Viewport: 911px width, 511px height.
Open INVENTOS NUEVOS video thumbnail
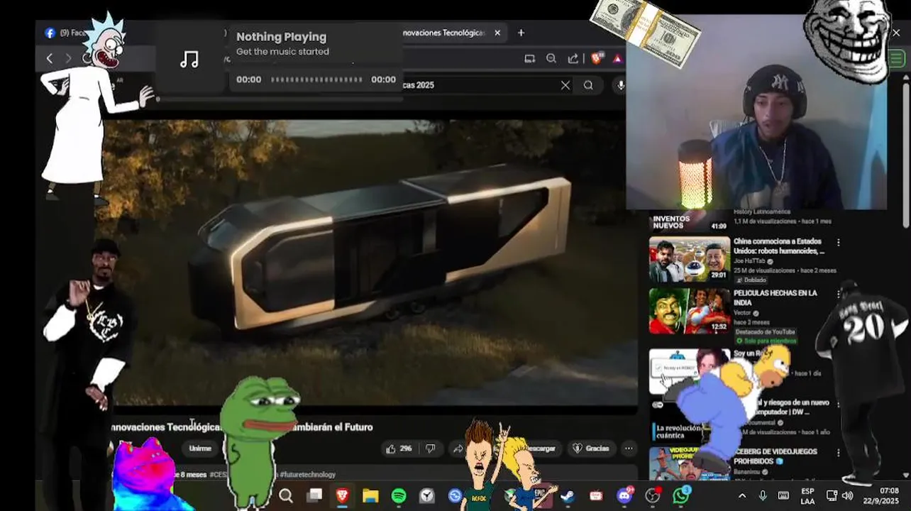click(689, 221)
